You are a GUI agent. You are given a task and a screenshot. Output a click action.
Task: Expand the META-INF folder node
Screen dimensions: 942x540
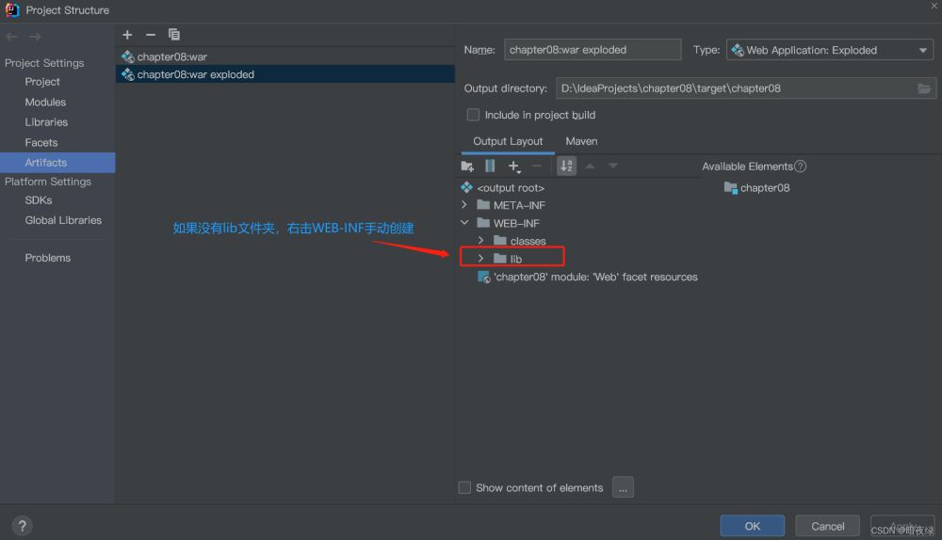(464, 205)
